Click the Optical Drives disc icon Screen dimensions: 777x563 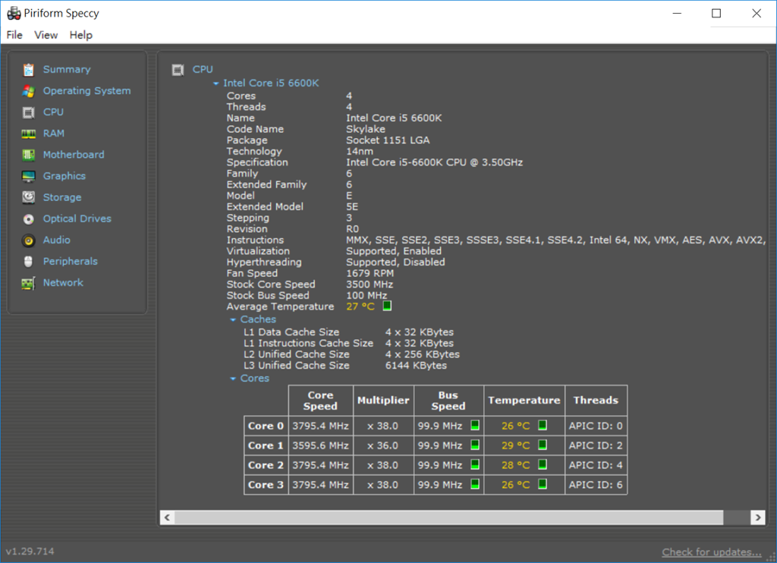point(29,219)
